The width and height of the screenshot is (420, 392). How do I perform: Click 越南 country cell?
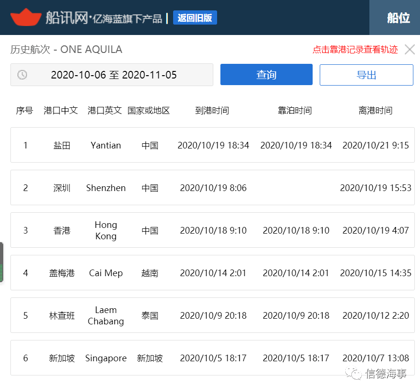[150, 273]
